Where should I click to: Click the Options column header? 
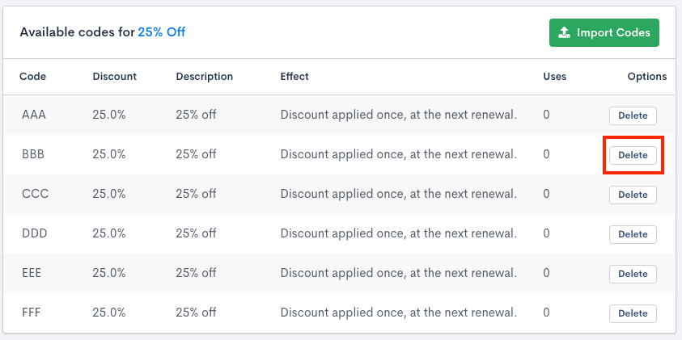(x=646, y=77)
